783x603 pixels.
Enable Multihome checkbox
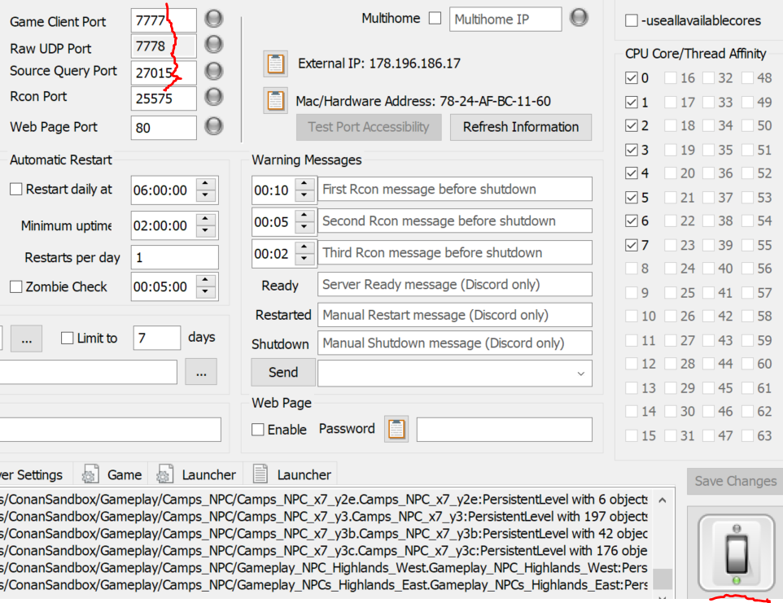(435, 19)
